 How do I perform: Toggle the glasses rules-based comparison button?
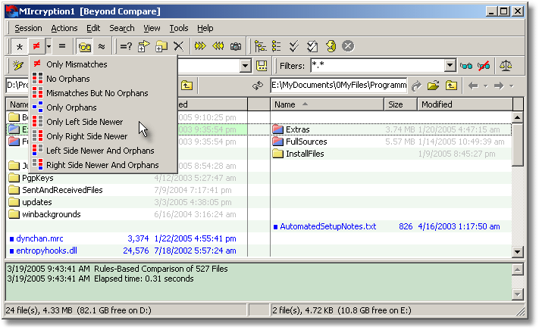(85, 46)
